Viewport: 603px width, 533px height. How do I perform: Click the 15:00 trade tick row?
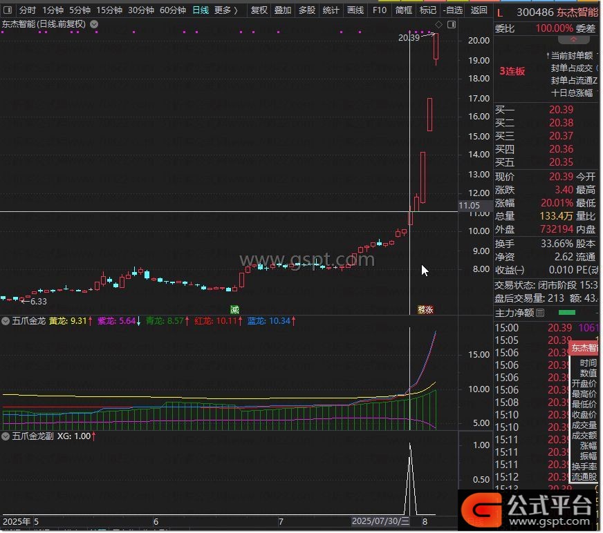[548, 329]
